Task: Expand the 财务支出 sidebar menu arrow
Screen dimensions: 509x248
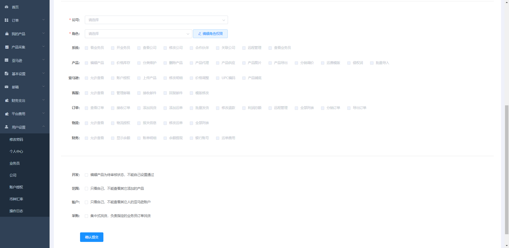Action: click(43, 100)
